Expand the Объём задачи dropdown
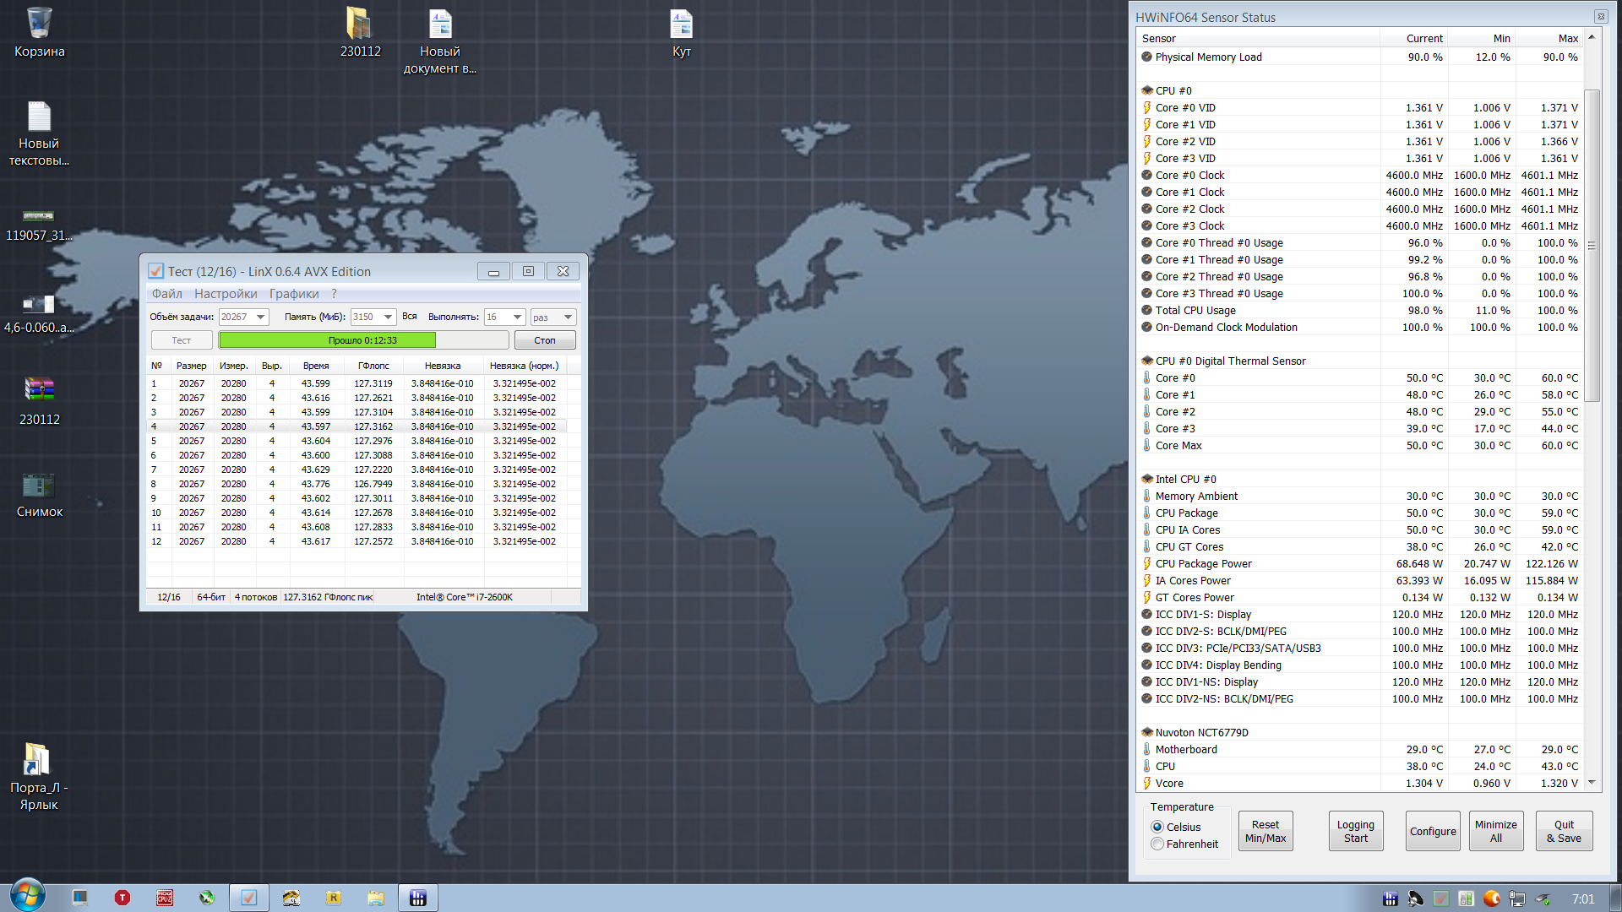The image size is (1622, 912). pos(261,317)
